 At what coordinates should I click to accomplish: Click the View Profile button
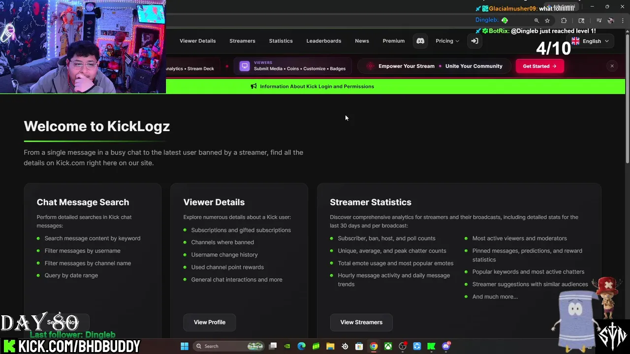click(x=209, y=322)
